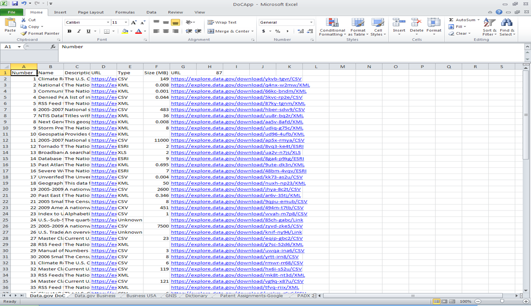Decrease cell indent
Image resolution: width=531 pixels, height=306 pixels.
[189, 31]
